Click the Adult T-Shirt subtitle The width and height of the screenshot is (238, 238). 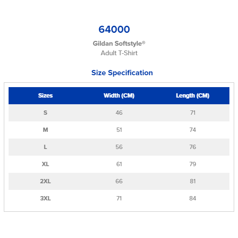coord(119,53)
